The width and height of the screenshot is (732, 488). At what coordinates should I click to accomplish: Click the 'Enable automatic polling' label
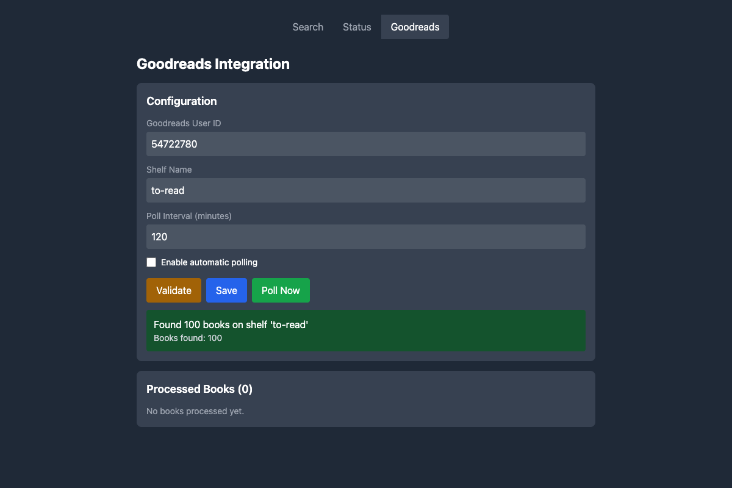209,262
